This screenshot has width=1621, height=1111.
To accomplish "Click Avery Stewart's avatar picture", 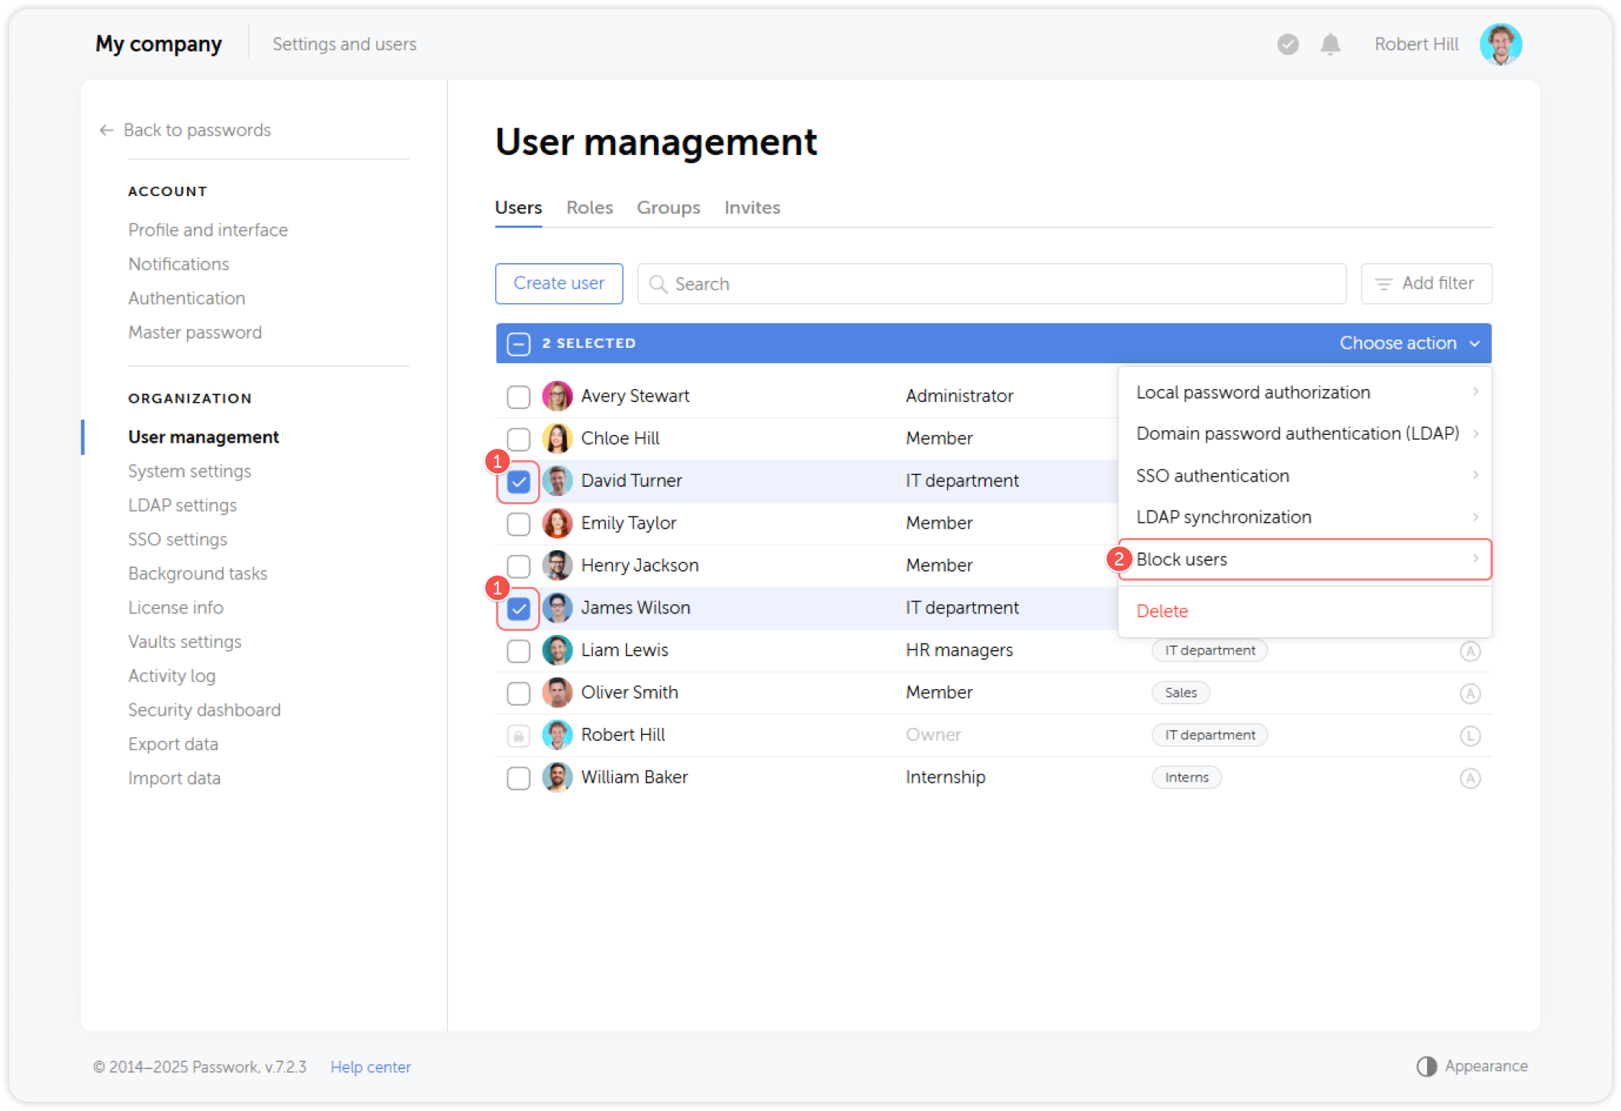I will pyautogui.click(x=557, y=396).
